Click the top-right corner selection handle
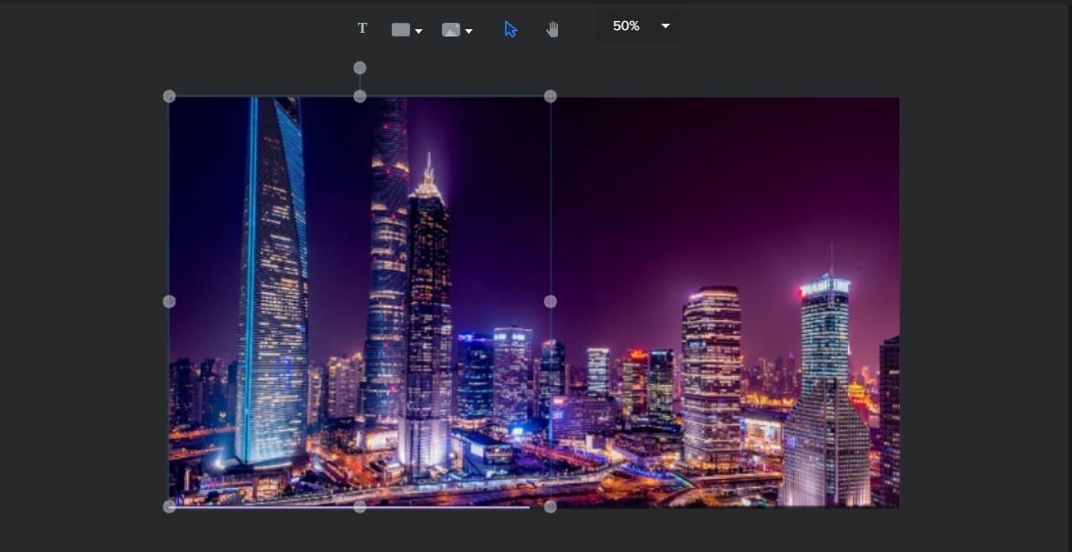The image size is (1072, 552). [551, 97]
